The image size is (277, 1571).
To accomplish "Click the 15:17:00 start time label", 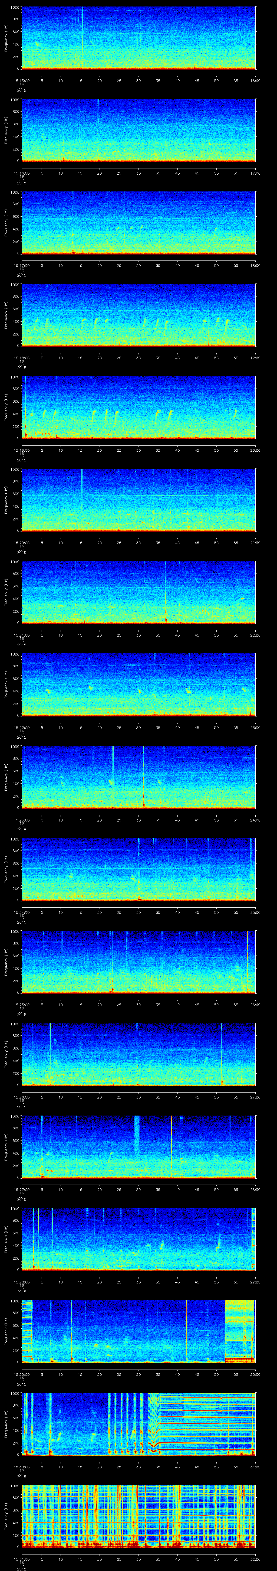I will pyautogui.click(x=21, y=265).
